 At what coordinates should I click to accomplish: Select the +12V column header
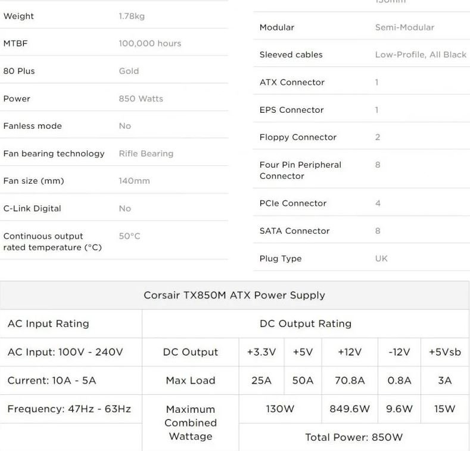point(350,352)
